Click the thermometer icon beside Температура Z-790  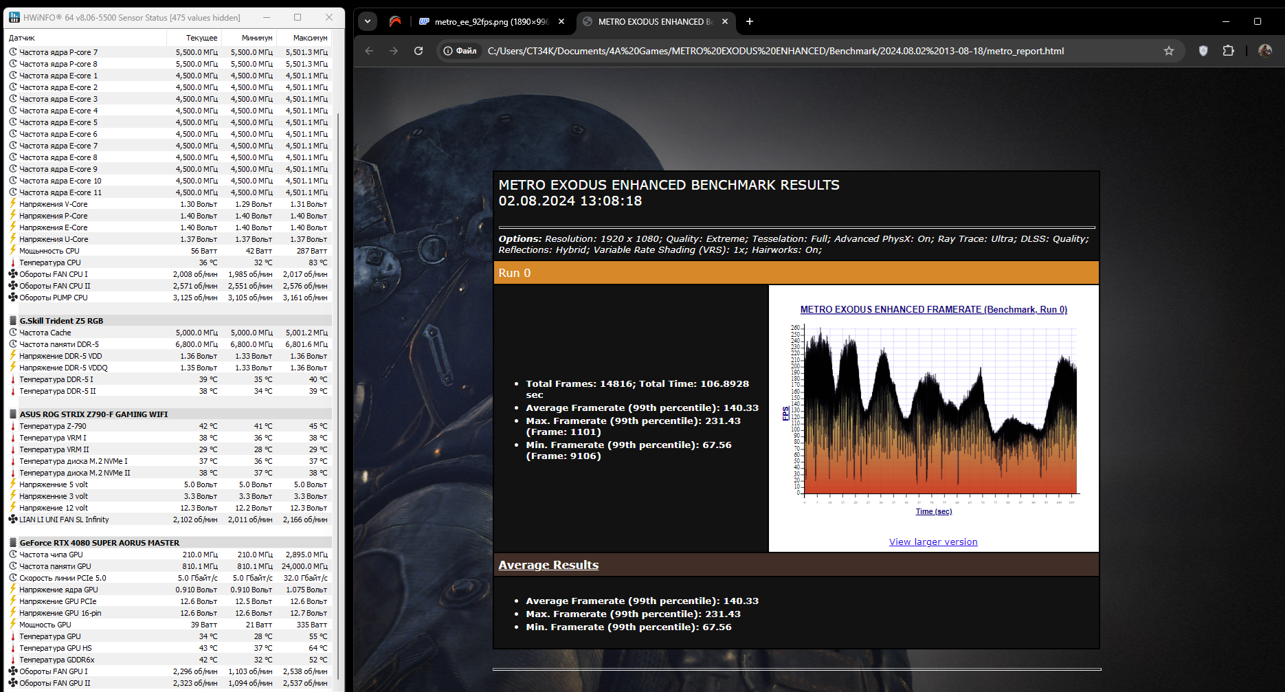pyautogui.click(x=13, y=426)
